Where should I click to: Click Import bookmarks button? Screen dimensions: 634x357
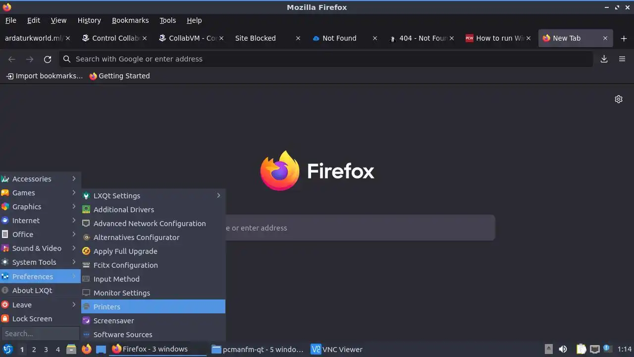[x=45, y=76]
